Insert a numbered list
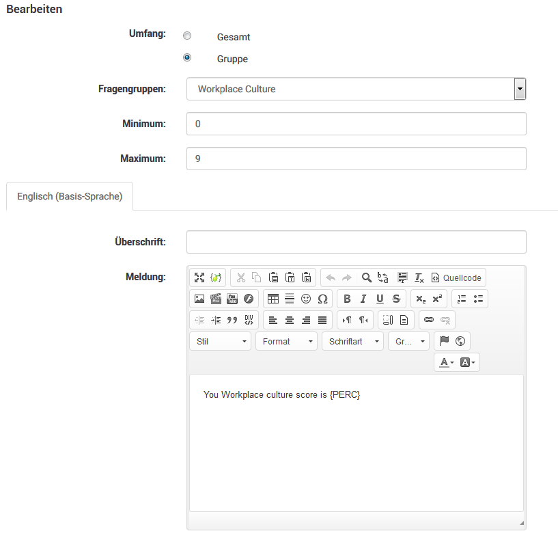The height and width of the screenshot is (542, 558). (462, 299)
